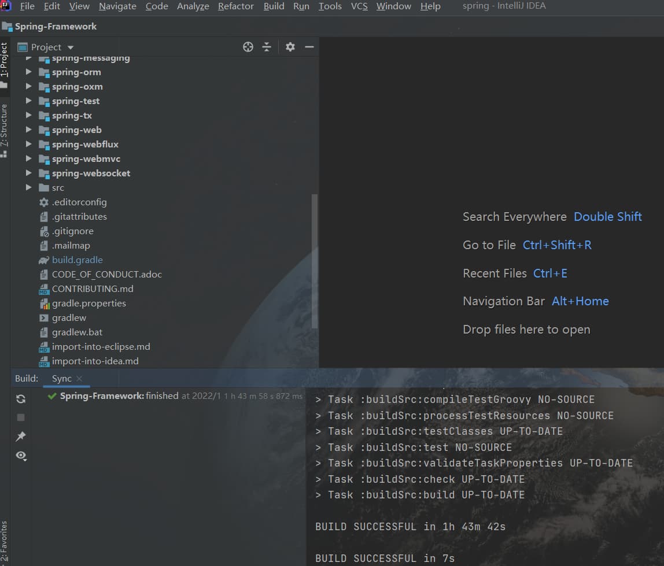
Task: Open Project panel settings gear
Action: pyautogui.click(x=290, y=47)
